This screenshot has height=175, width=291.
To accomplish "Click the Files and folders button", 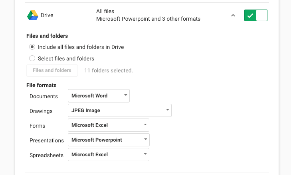I will pyautogui.click(x=52, y=70).
